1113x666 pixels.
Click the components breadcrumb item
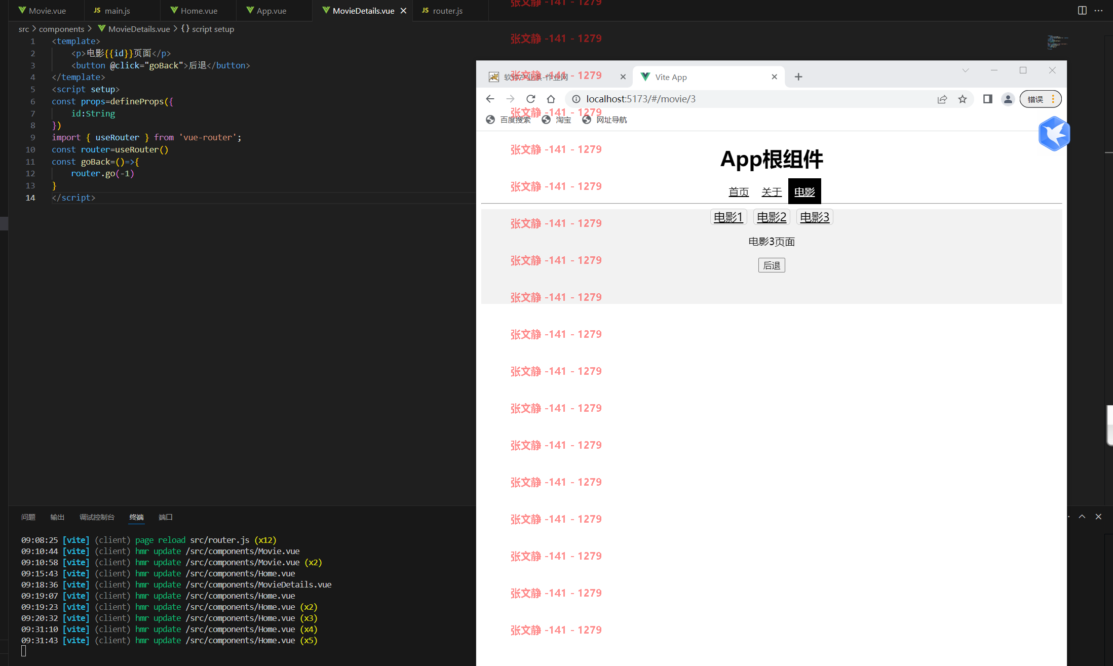click(x=61, y=29)
